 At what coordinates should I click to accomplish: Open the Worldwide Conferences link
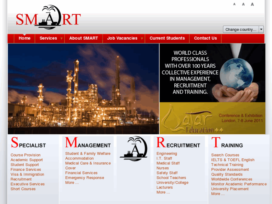[x=232, y=179]
